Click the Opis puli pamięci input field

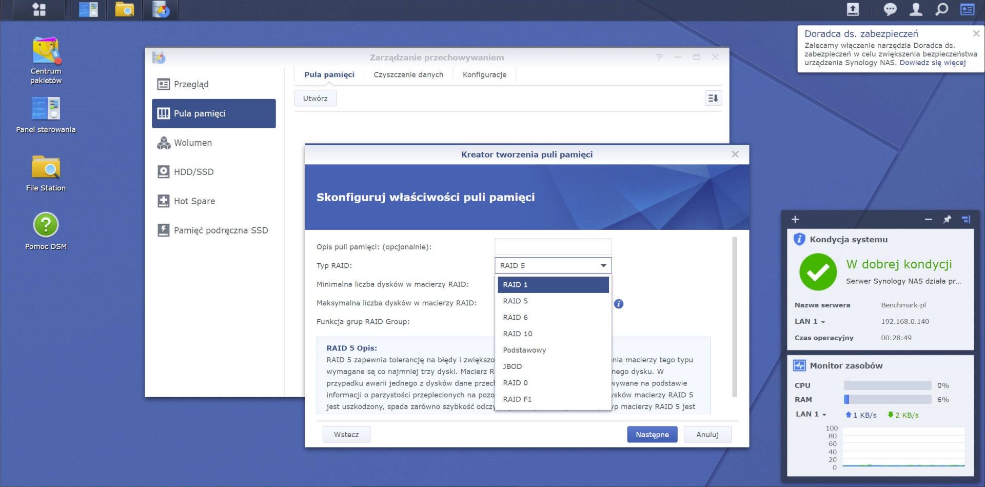pyautogui.click(x=553, y=247)
